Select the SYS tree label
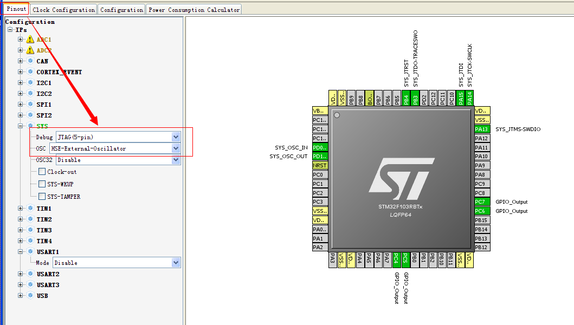The image size is (574, 325). 42,126
